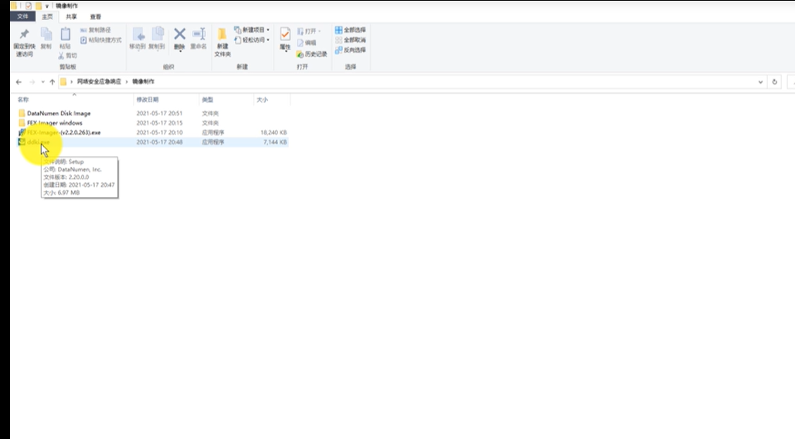This screenshot has width=795, height=439.
Task: Open the File (文件) tab
Action: coord(23,17)
